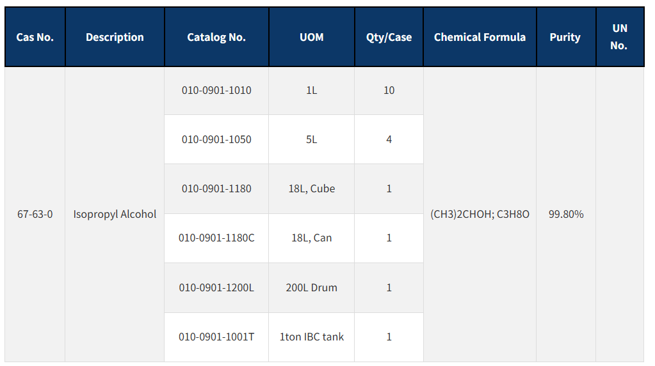Click the (CH3)2CHOH; C3H8O formula
The image size is (655, 366).
480,214
